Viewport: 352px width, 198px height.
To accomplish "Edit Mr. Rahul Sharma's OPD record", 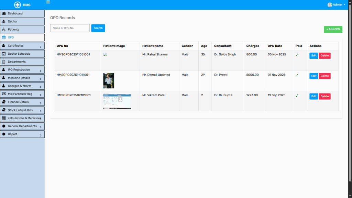I will point(313,56).
